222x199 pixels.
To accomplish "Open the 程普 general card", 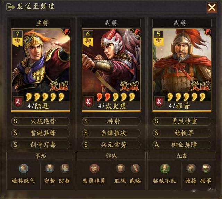I will [x=182, y=70].
